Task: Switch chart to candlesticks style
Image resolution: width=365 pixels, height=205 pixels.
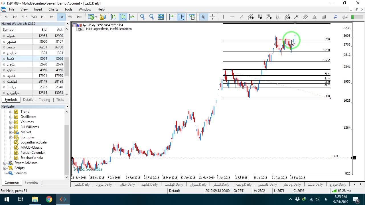Action: tap(123, 17)
